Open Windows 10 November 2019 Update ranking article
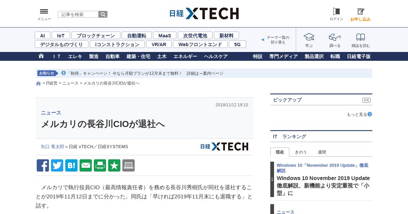 (323, 185)
